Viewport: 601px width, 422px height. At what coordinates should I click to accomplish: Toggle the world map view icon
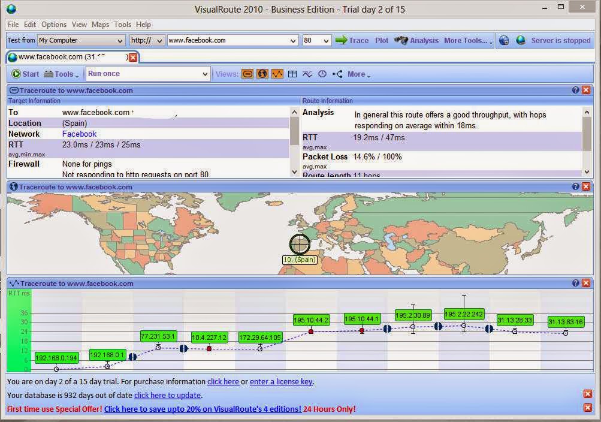pos(262,74)
